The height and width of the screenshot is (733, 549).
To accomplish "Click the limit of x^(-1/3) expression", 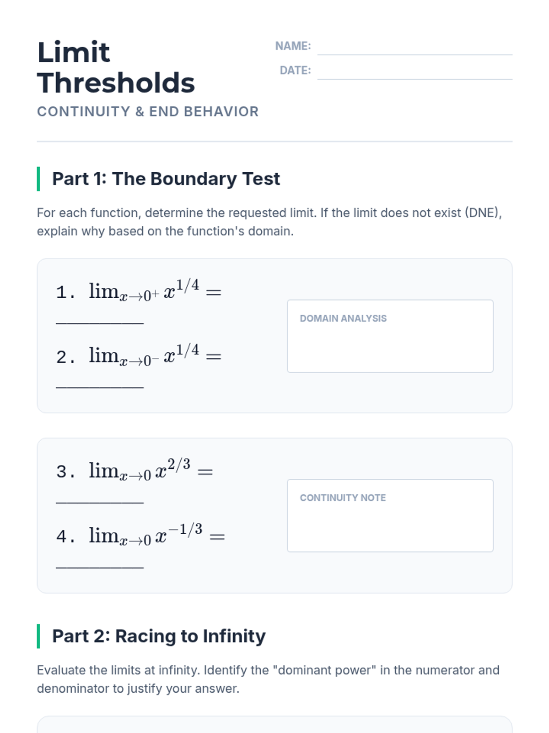I will 156,536.
